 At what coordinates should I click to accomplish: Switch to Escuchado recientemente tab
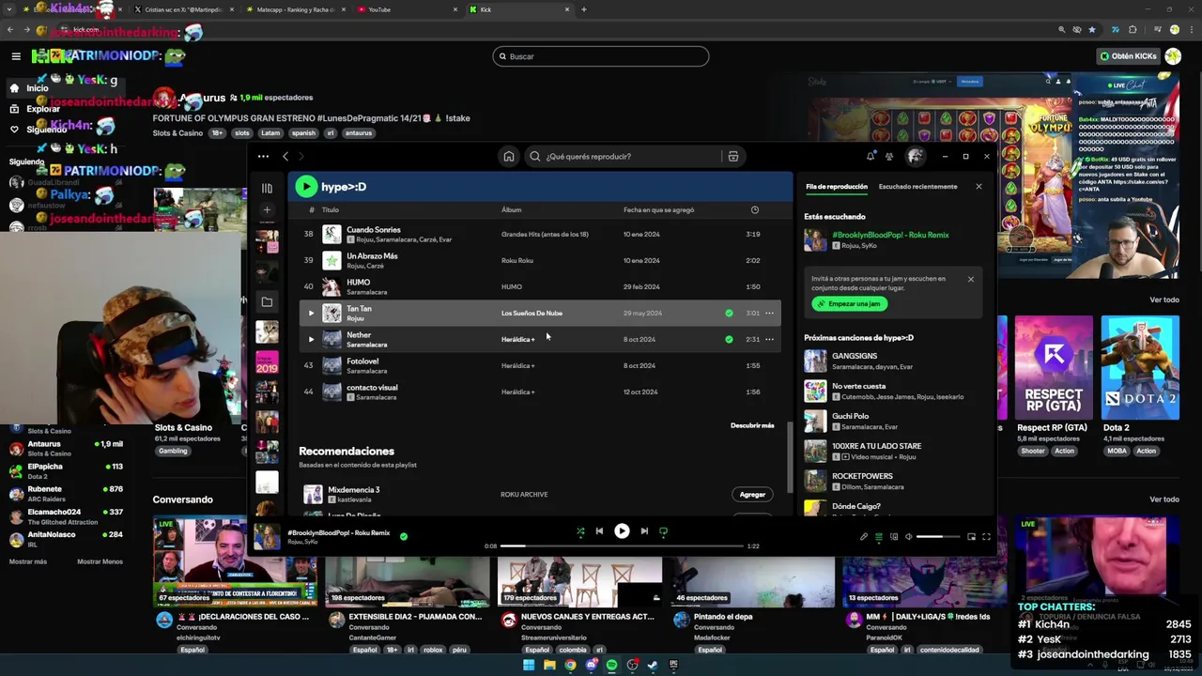coord(917,187)
